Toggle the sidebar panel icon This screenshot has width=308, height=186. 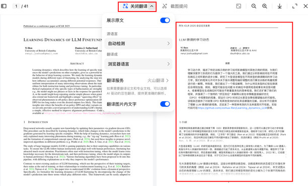click(4, 6)
